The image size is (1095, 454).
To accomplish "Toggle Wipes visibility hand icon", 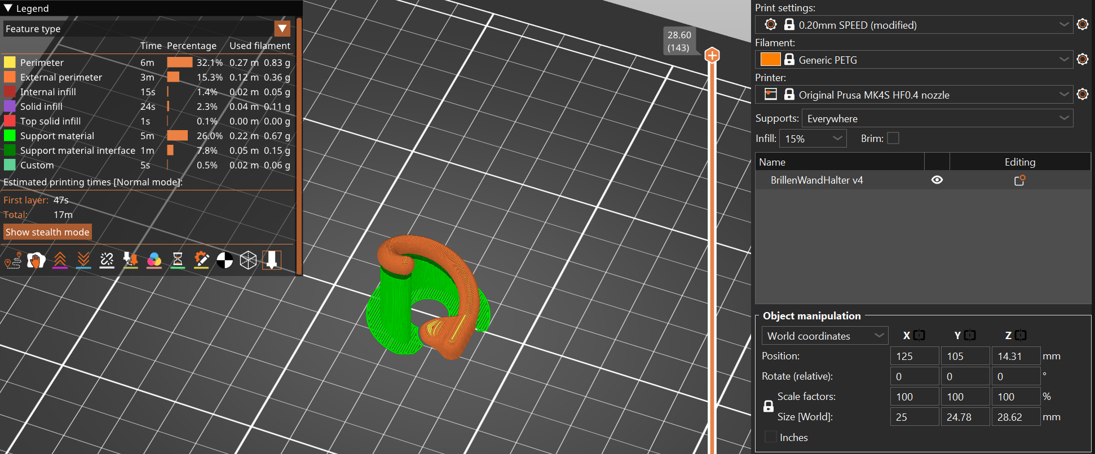I will coord(36,260).
